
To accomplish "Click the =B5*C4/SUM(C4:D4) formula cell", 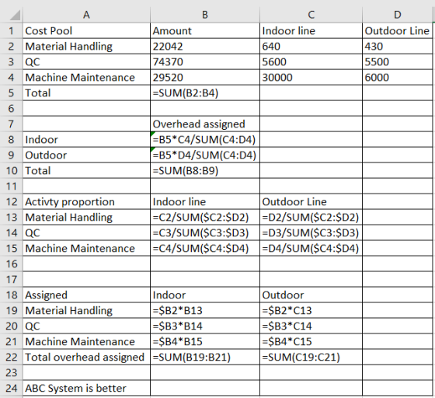I will [205, 139].
